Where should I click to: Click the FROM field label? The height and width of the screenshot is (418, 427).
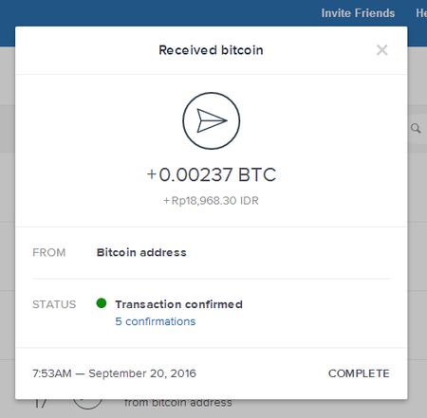[x=49, y=252]
